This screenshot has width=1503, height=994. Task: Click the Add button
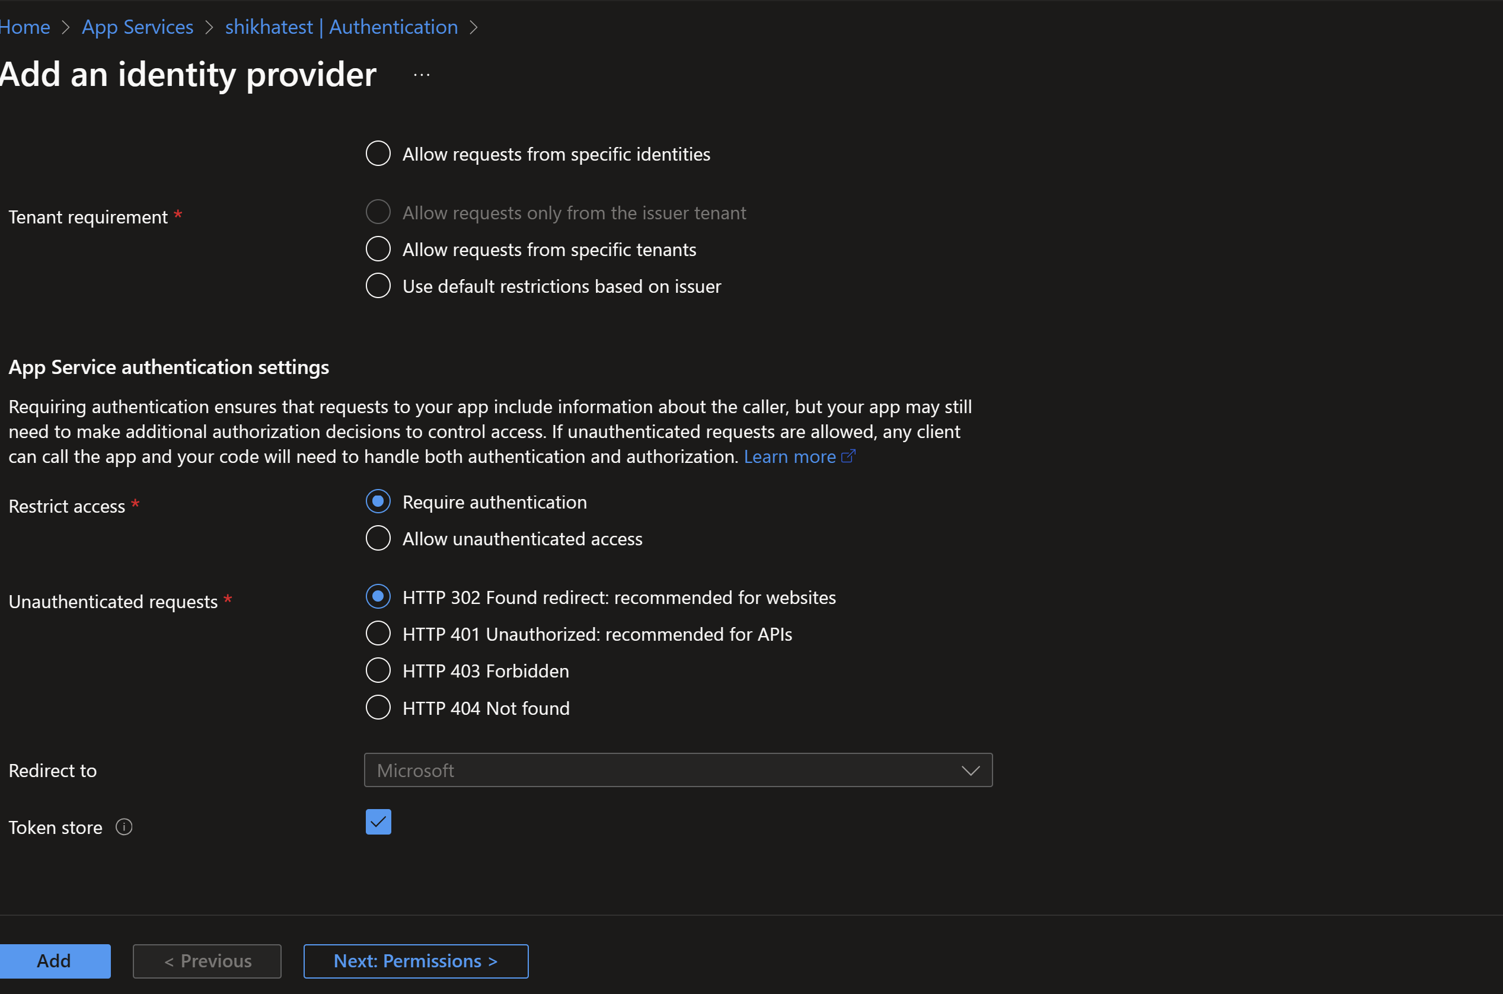55,960
